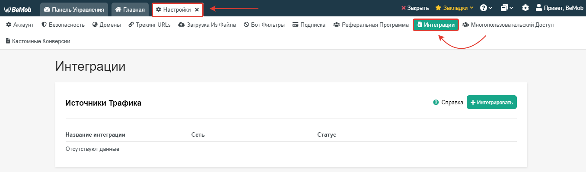Image resolution: width=586 pixels, height=172 pixels.
Task: Expand the Закладки dropdown
Action: tap(454, 8)
